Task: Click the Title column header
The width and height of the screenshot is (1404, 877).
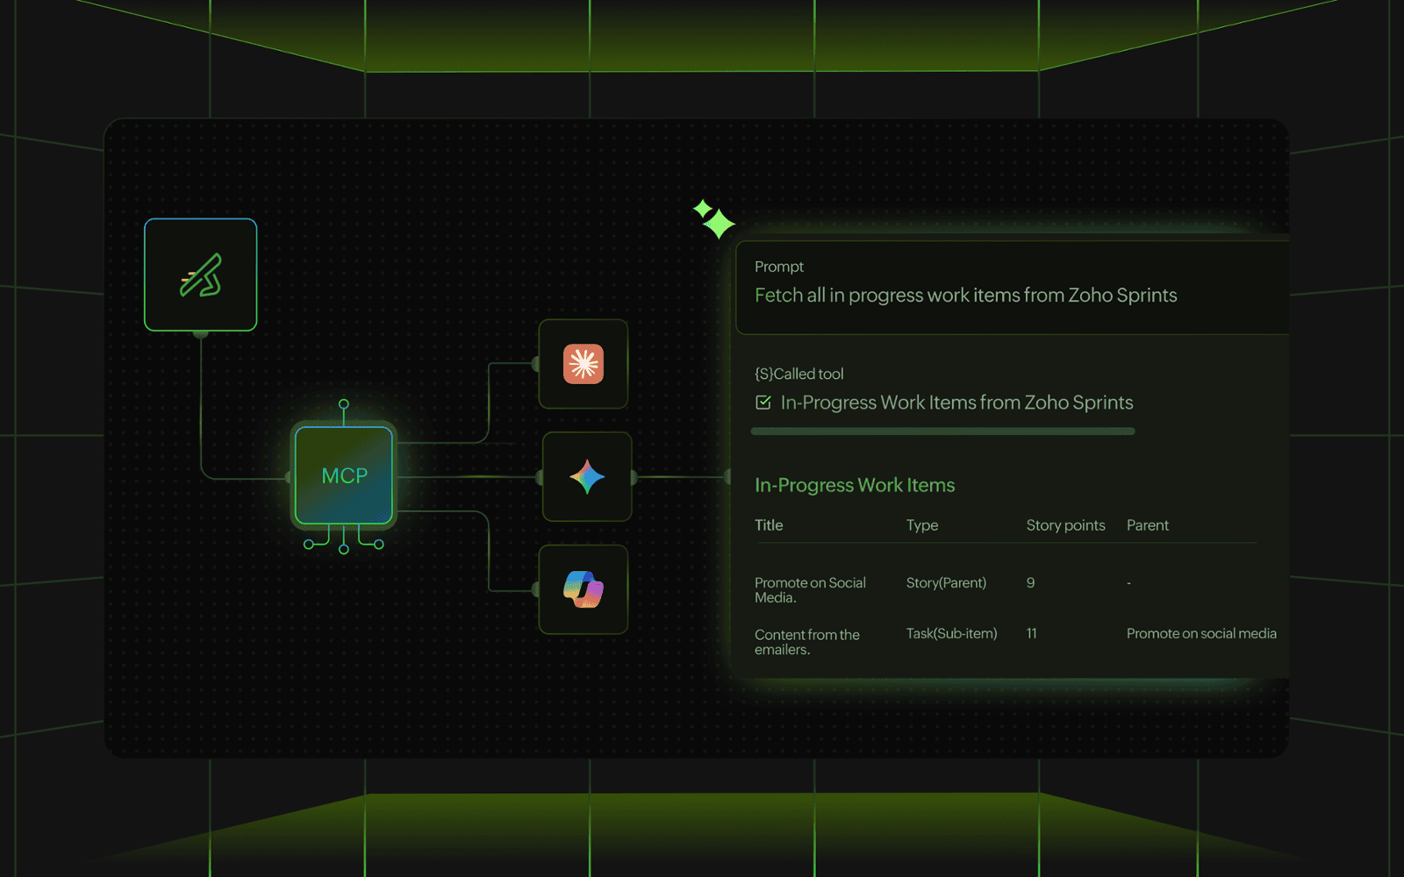Action: (769, 525)
